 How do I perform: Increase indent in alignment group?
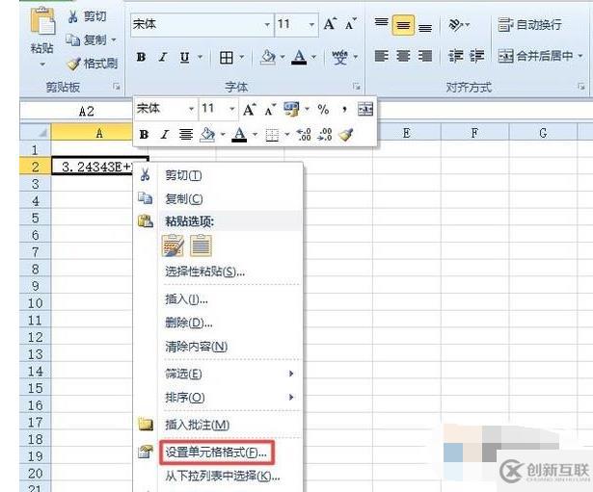(x=476, y=56)
